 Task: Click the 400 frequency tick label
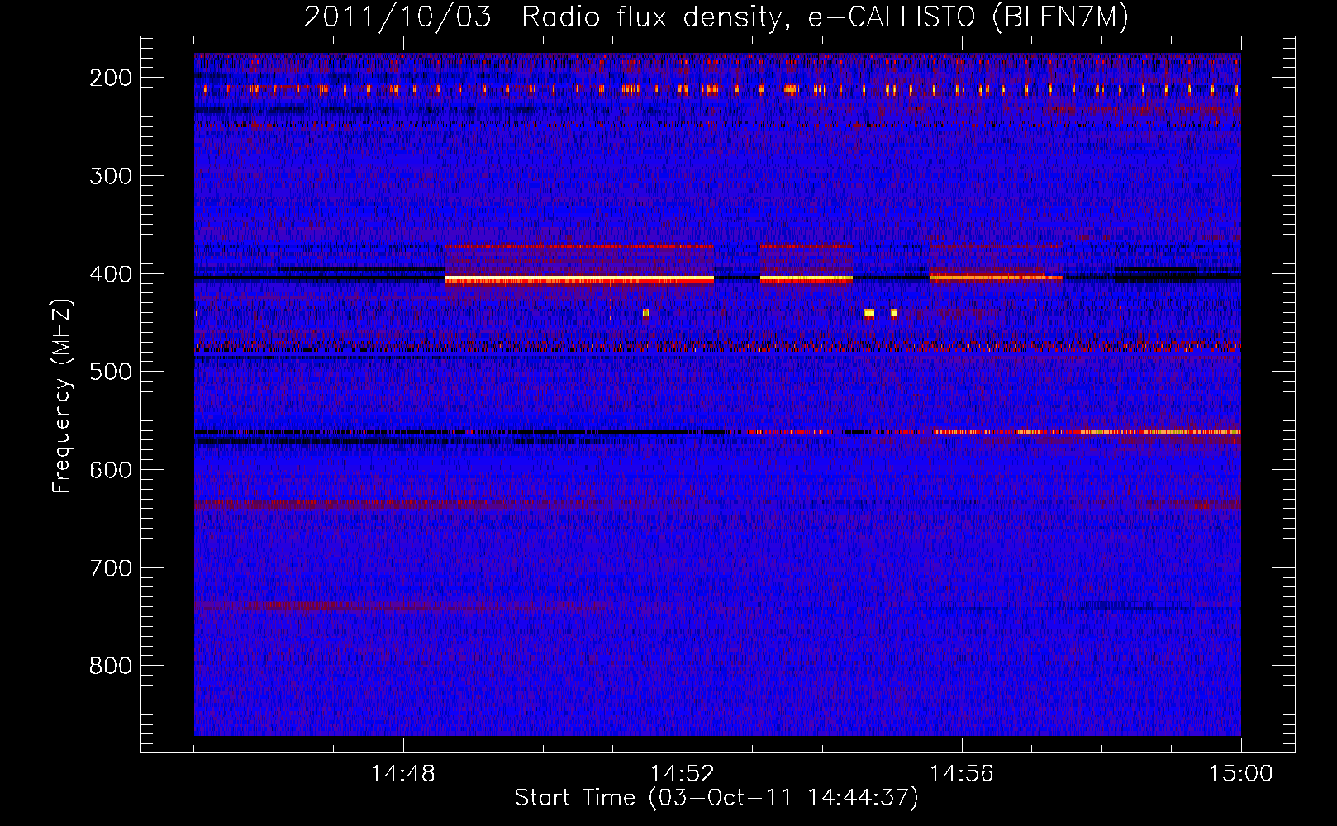click(x=111, y=274)
